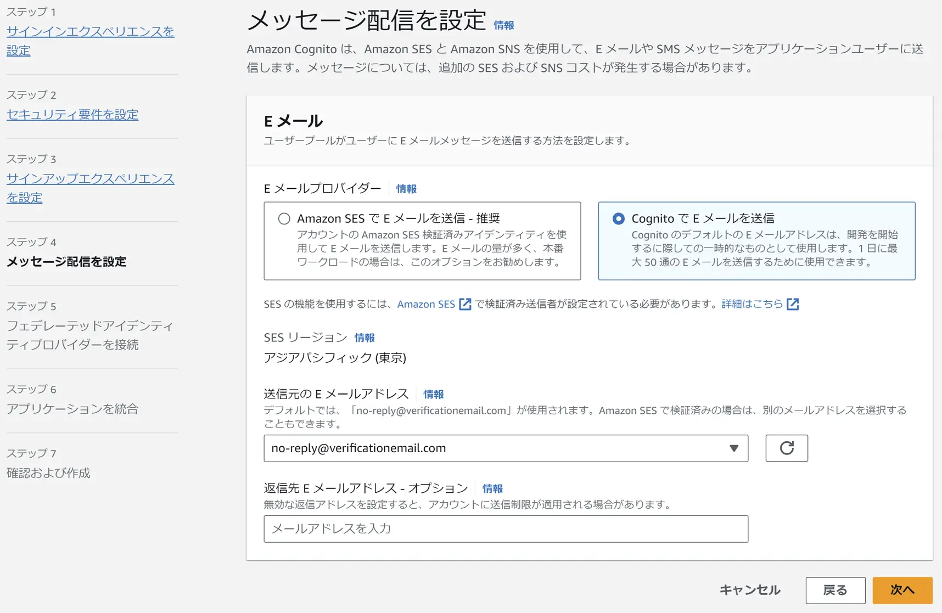Open the sender email address dropdown
Image resolution: width=942 pixels, height=613 pixels.
point(506,448)
